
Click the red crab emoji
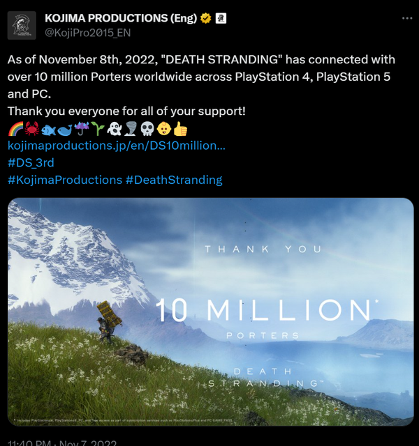pos(32,129)
